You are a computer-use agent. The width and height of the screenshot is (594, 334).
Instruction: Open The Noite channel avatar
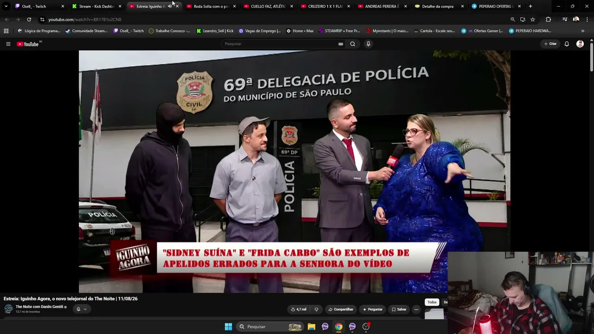click(8, 309)
